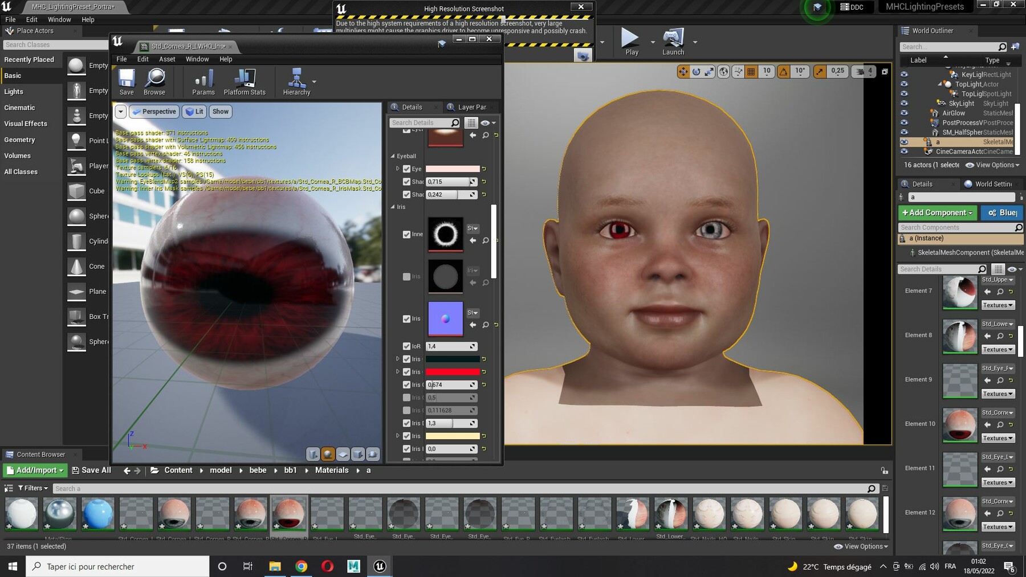Uncheck the Eye color parameter checkbox
Screen dimensions: 1026x577
[406, 169]
